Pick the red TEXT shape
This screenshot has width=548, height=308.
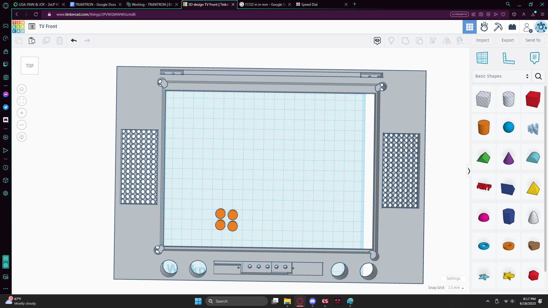click(x=484, y=187)
